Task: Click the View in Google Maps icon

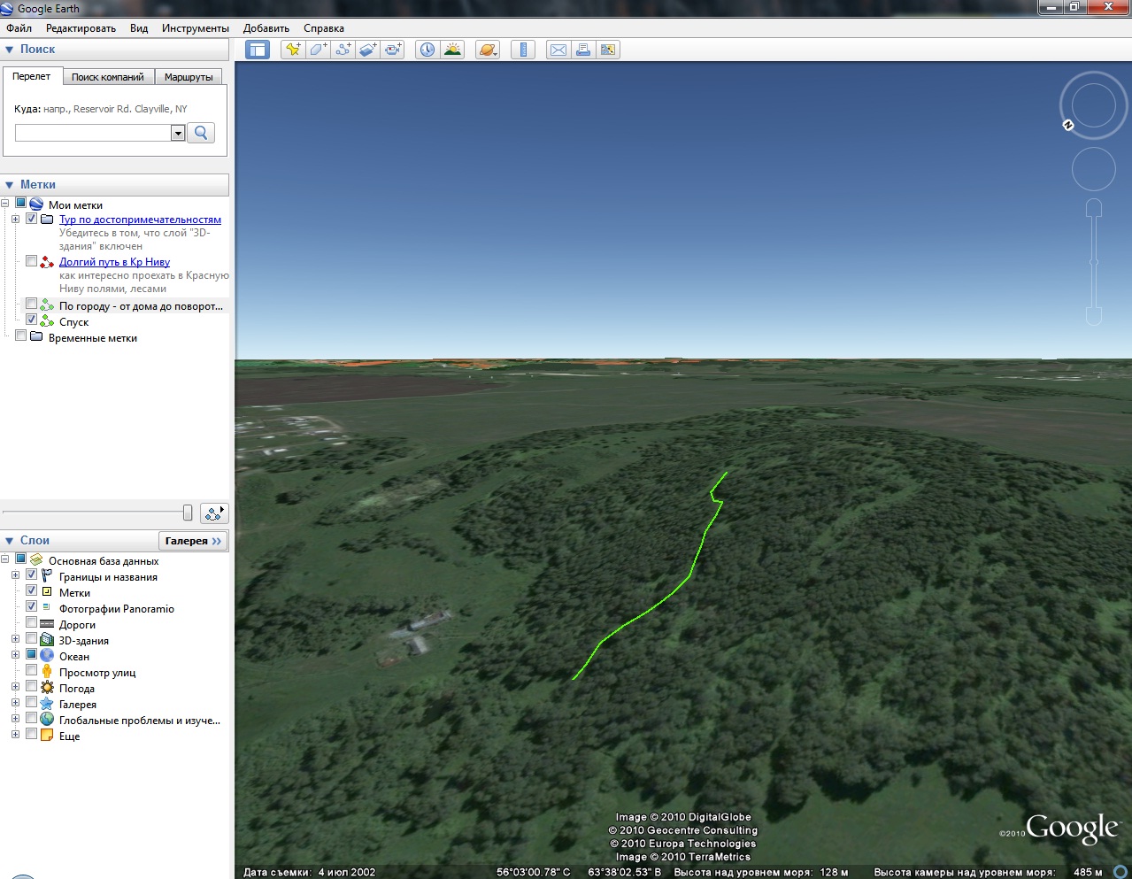Action: pyautogui.click(x=608, y=50)
